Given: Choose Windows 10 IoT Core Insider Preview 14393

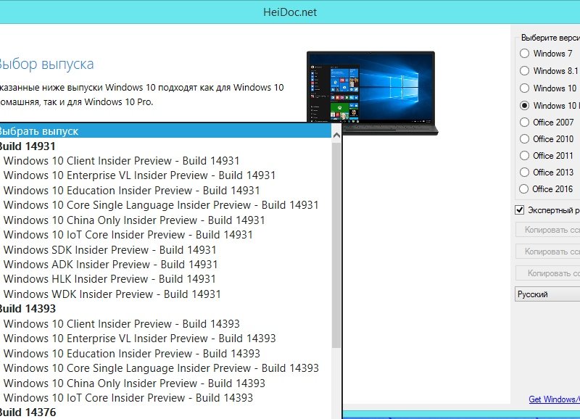Looking at the screenshot, I should pos(165,398).
